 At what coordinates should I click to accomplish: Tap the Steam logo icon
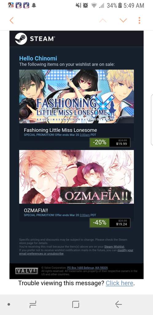pos(21,39)
